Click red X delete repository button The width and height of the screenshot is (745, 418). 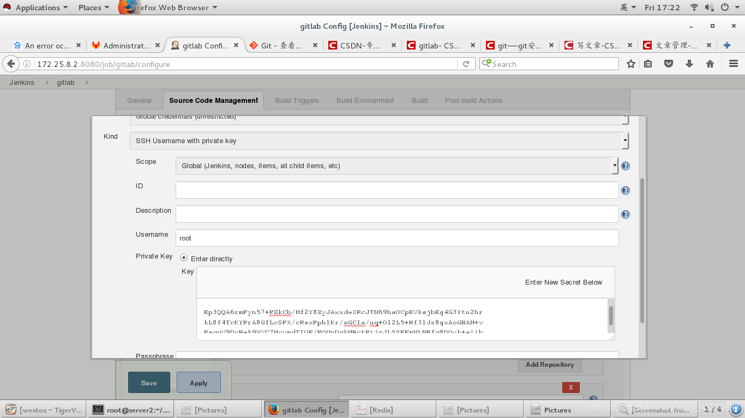click(571, 387)
